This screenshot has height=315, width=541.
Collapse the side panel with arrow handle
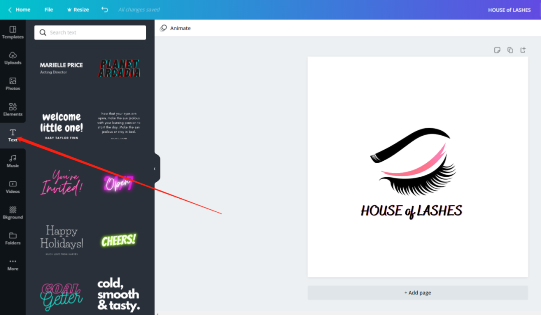(x=155, y=169)
